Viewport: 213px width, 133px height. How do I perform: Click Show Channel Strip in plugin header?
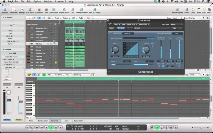pos(129,24)
